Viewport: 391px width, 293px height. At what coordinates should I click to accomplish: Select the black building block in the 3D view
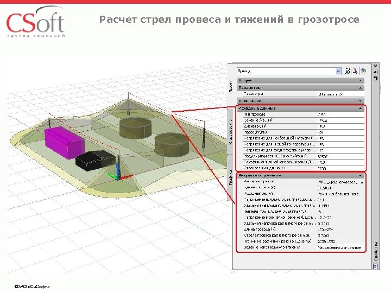click(x=95, y=160)
